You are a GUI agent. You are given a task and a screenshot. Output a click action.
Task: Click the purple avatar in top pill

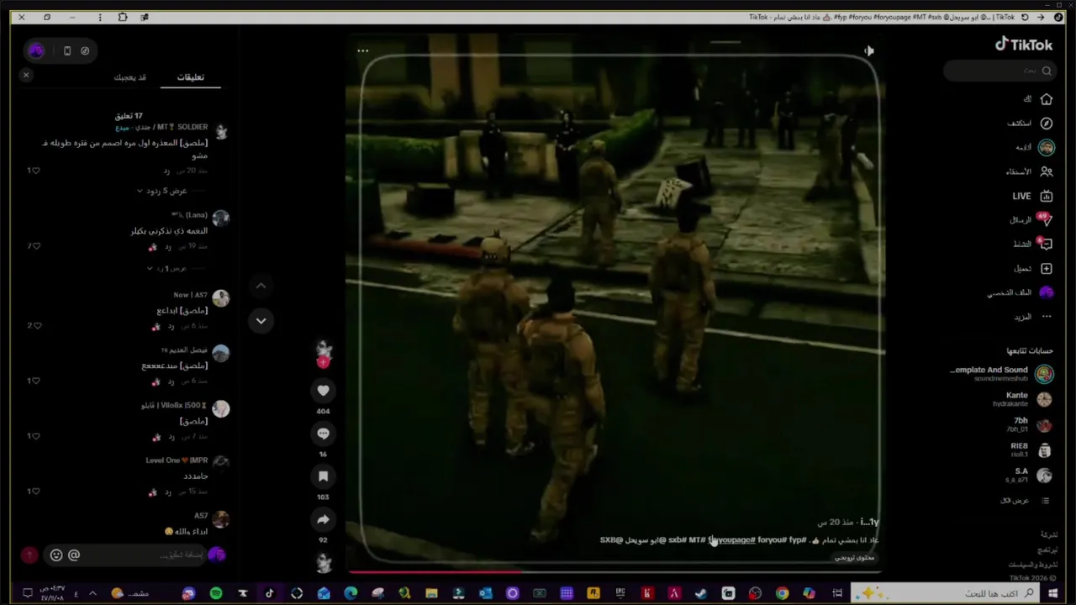coord(36,50)
